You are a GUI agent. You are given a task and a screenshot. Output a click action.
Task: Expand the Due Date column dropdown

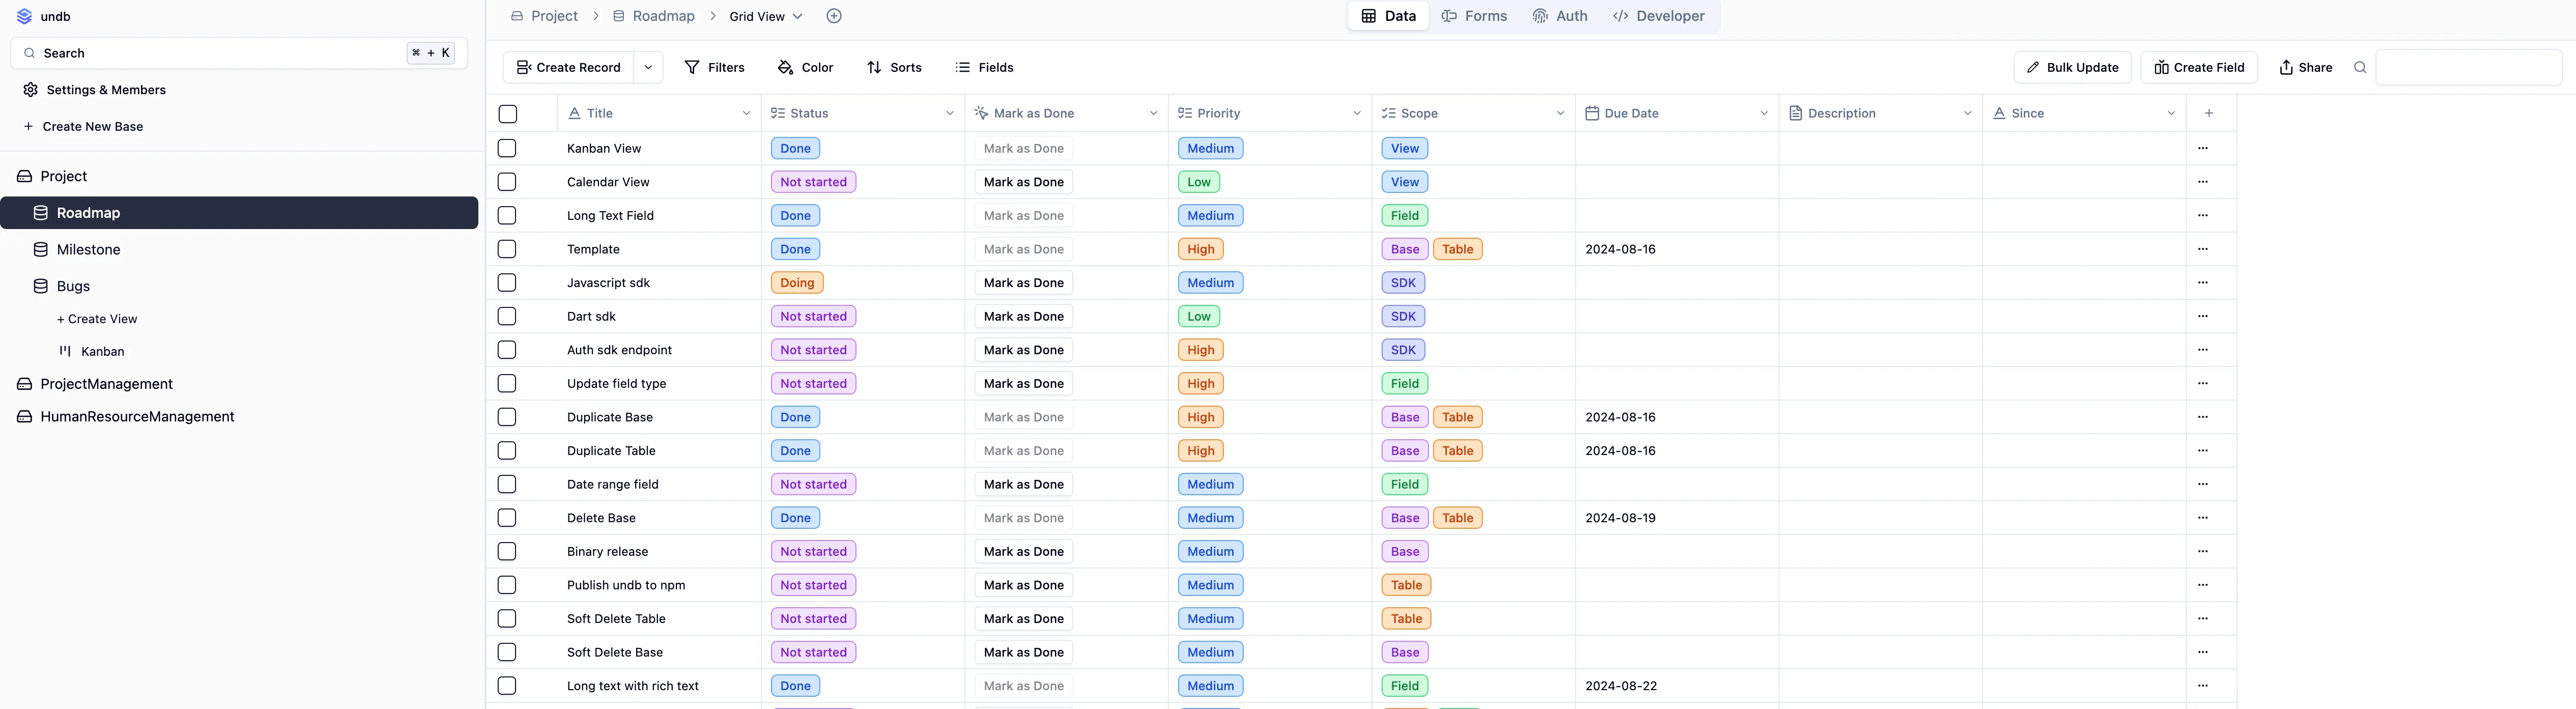tap(1763, 112)
